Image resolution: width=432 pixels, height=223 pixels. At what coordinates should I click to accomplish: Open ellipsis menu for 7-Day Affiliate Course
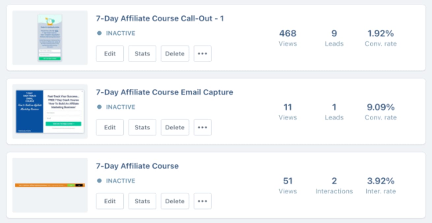click(x=202, y=201)
